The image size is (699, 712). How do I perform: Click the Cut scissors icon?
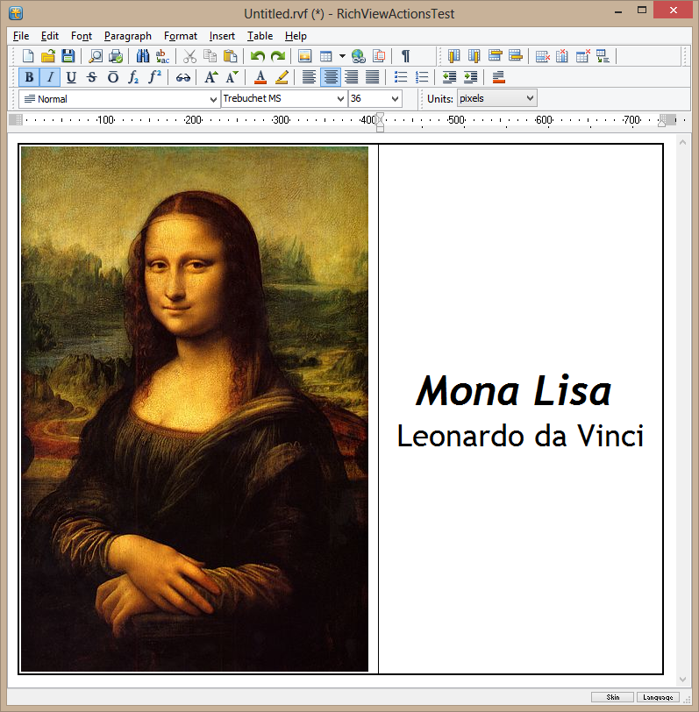(190, 56)
